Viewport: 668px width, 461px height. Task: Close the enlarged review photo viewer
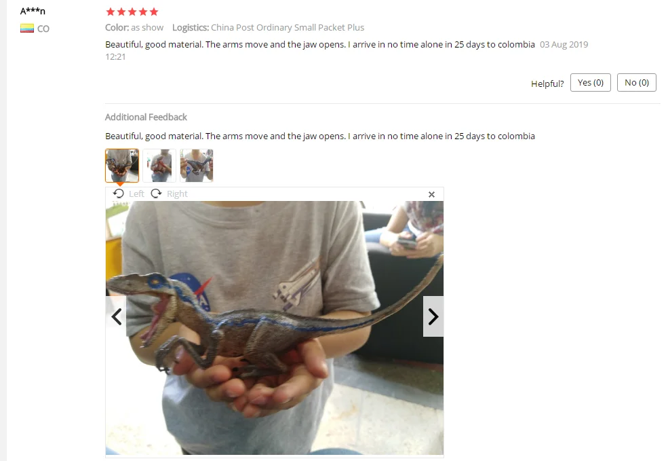click(x=431, y=194)
